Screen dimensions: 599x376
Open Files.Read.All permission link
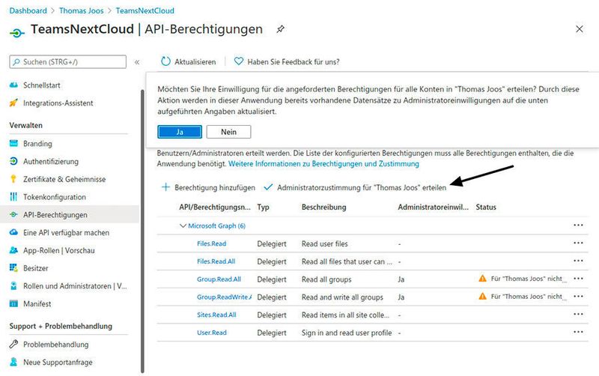point(216,261)
